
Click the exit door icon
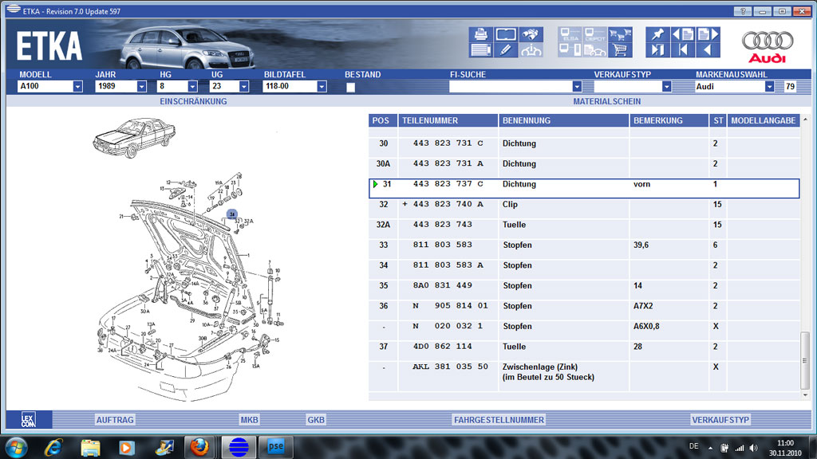pos(657,51)
